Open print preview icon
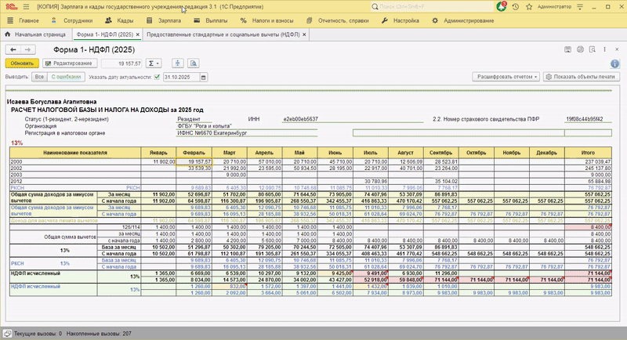This screenshot has width=627, height=340. coord(593,49)
